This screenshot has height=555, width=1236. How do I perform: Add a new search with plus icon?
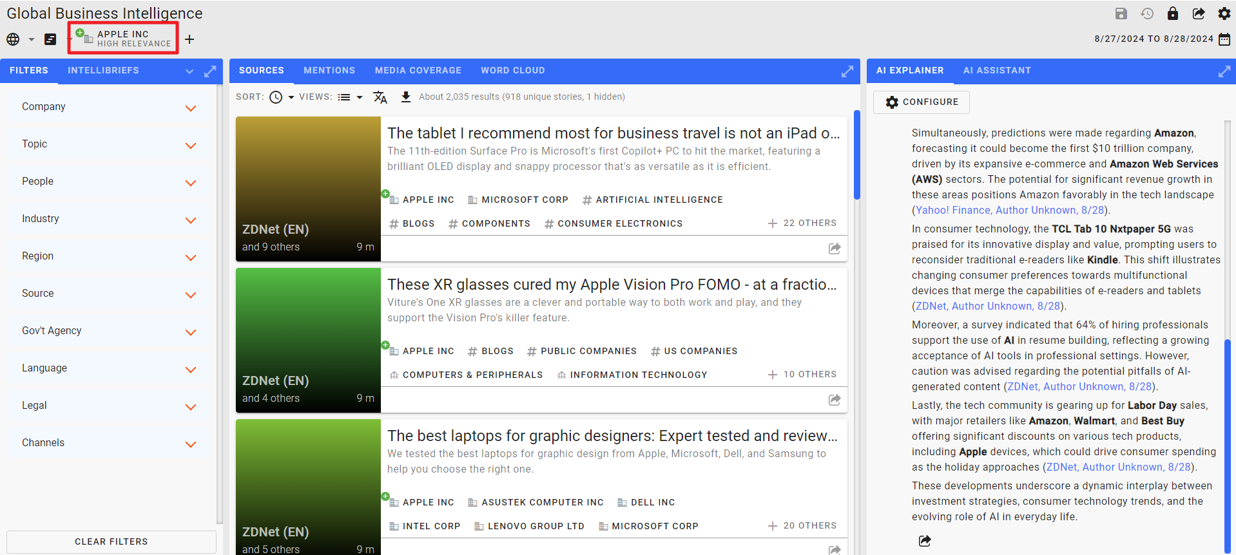[x=189, y=39]
